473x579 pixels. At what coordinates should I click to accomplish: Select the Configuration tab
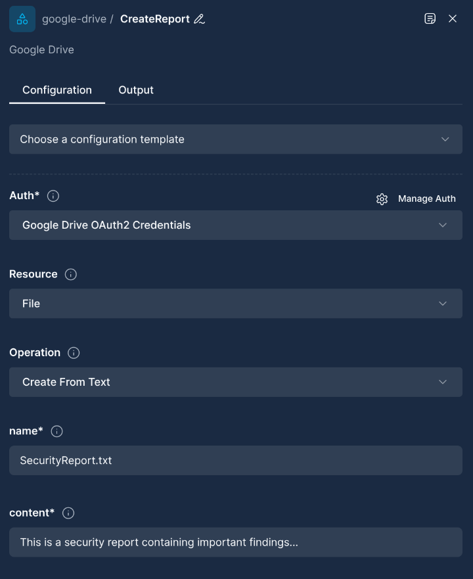56,90
